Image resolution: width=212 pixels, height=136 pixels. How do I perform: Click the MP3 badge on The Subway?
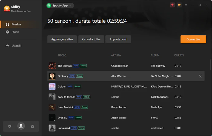coord(76,66)
